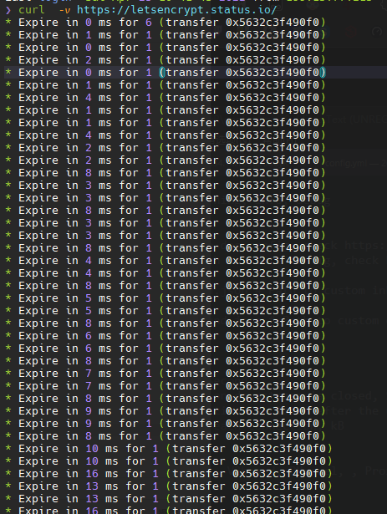Click the fully visible 'Expire in 16 ms' line
The image size is (387, 514).
click(x=169, y=474)
